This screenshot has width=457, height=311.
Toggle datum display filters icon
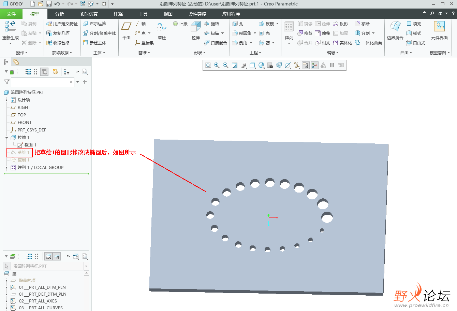tap(297, 65)
